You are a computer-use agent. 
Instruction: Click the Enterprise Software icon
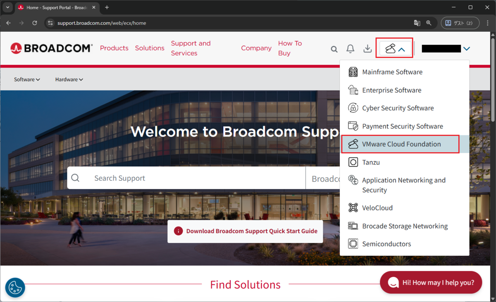[353, 90]
